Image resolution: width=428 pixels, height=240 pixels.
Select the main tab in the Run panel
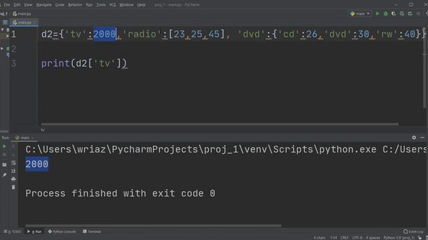point(24,138)
